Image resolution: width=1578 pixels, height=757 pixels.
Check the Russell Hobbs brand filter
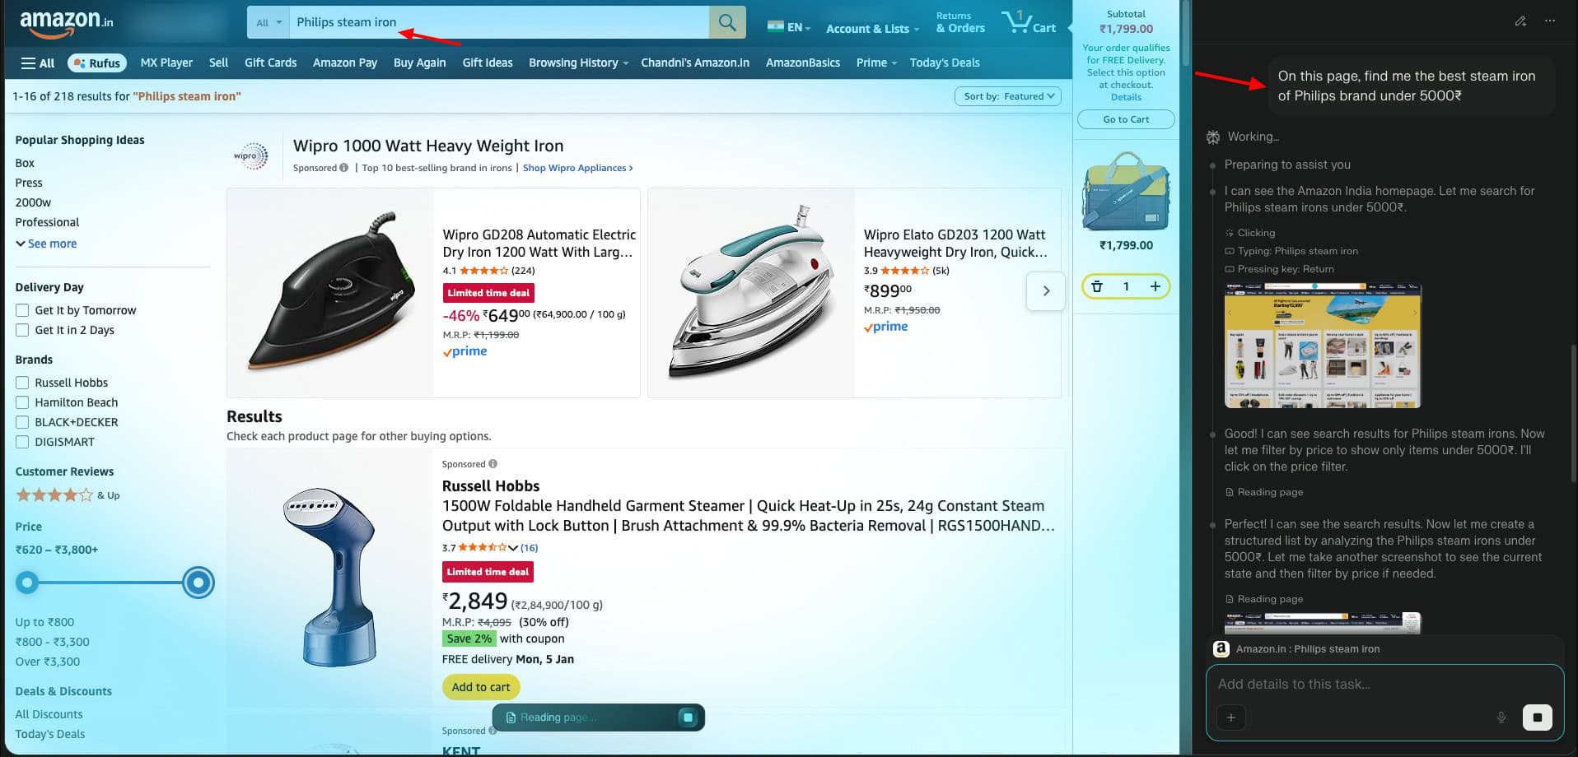click(22, 383)
